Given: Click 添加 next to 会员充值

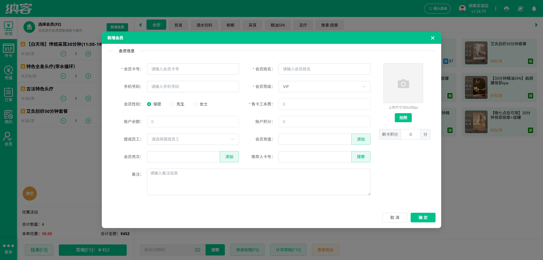Looking at the screenshot, I should tap(361, 139).
